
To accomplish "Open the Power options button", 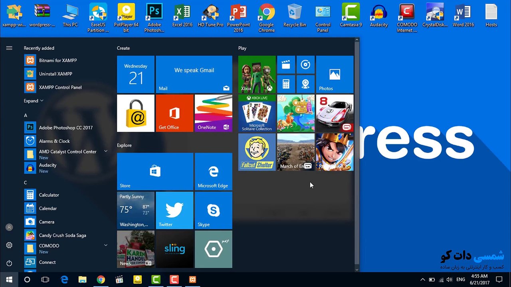I will coord(9,263).
